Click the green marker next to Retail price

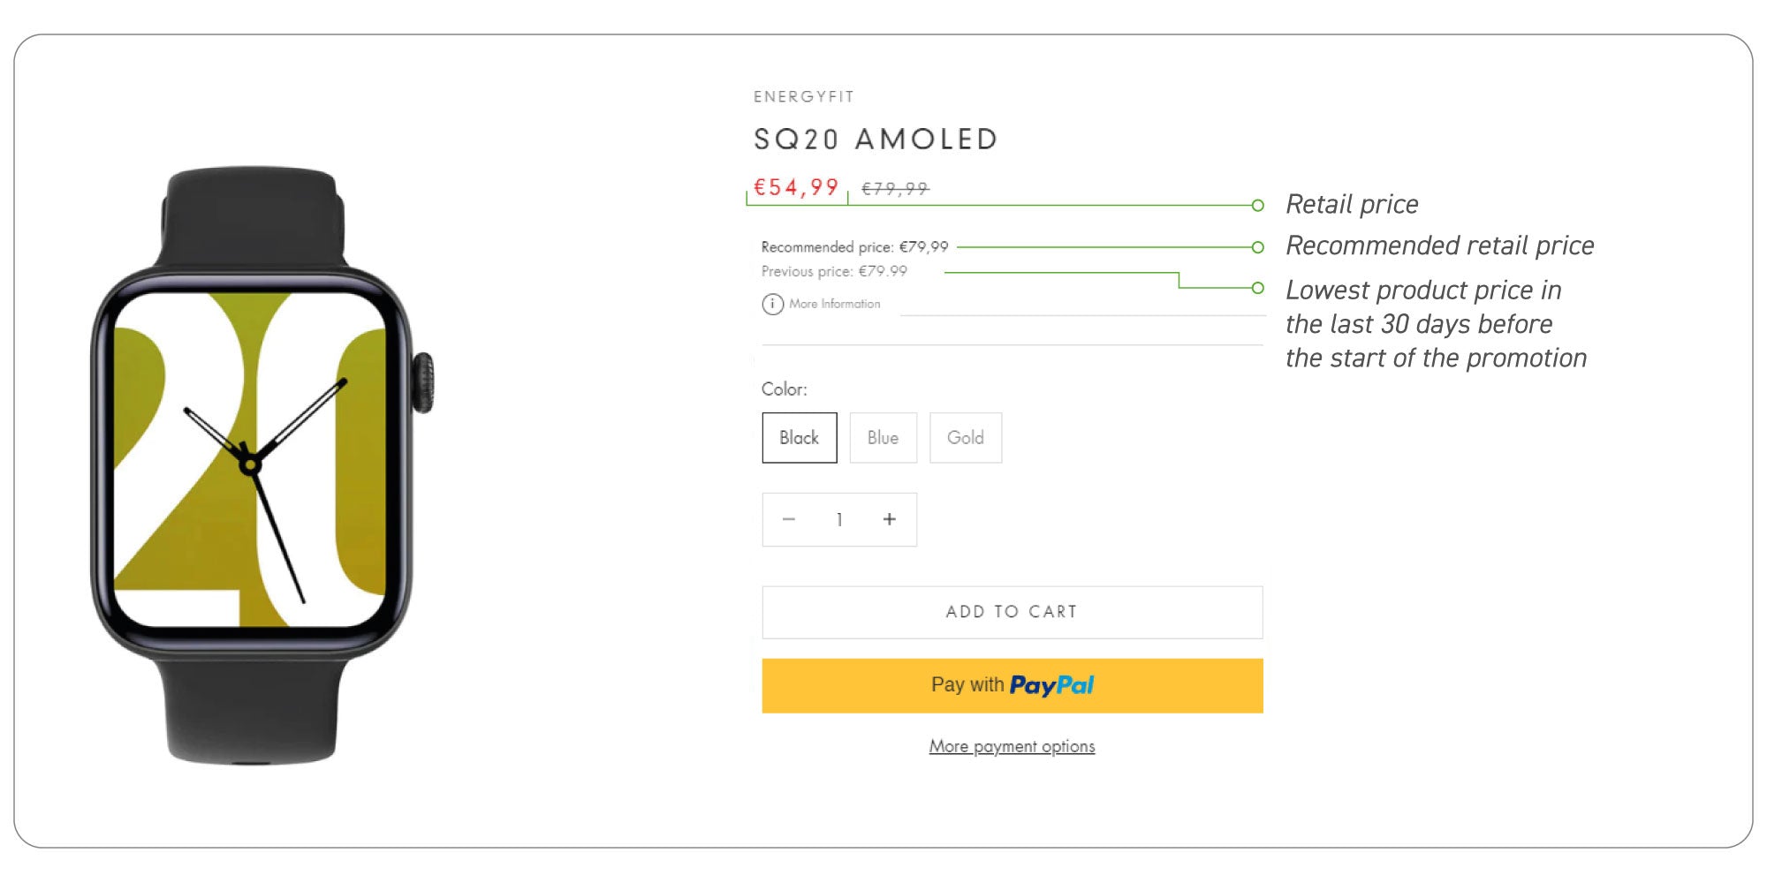click(x=1257, y=205)
